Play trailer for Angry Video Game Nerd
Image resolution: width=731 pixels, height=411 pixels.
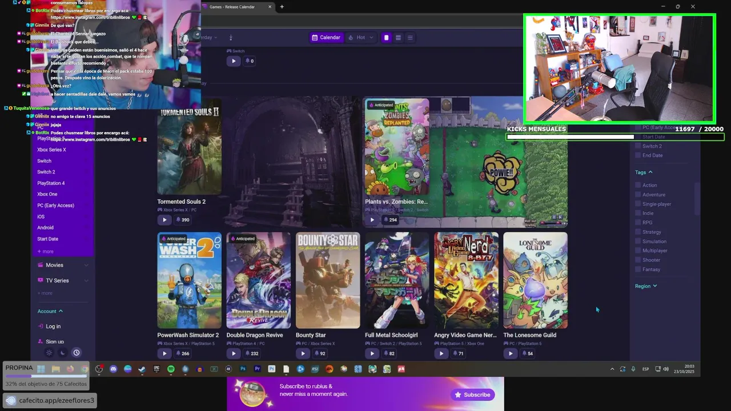click(441, 353)
